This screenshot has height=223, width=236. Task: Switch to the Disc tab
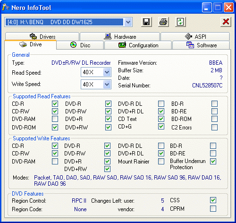point(80,45)
